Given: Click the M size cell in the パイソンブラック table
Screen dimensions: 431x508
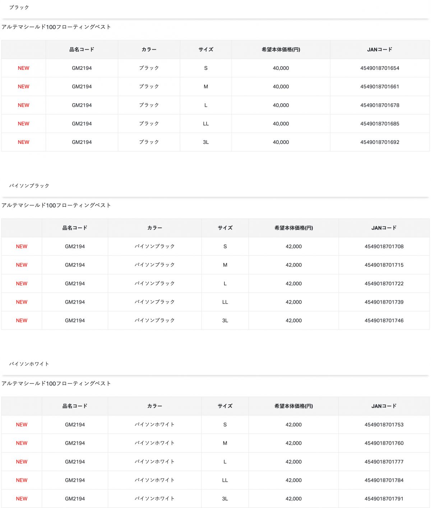Looking at the screenshot, I should (225, 265).
